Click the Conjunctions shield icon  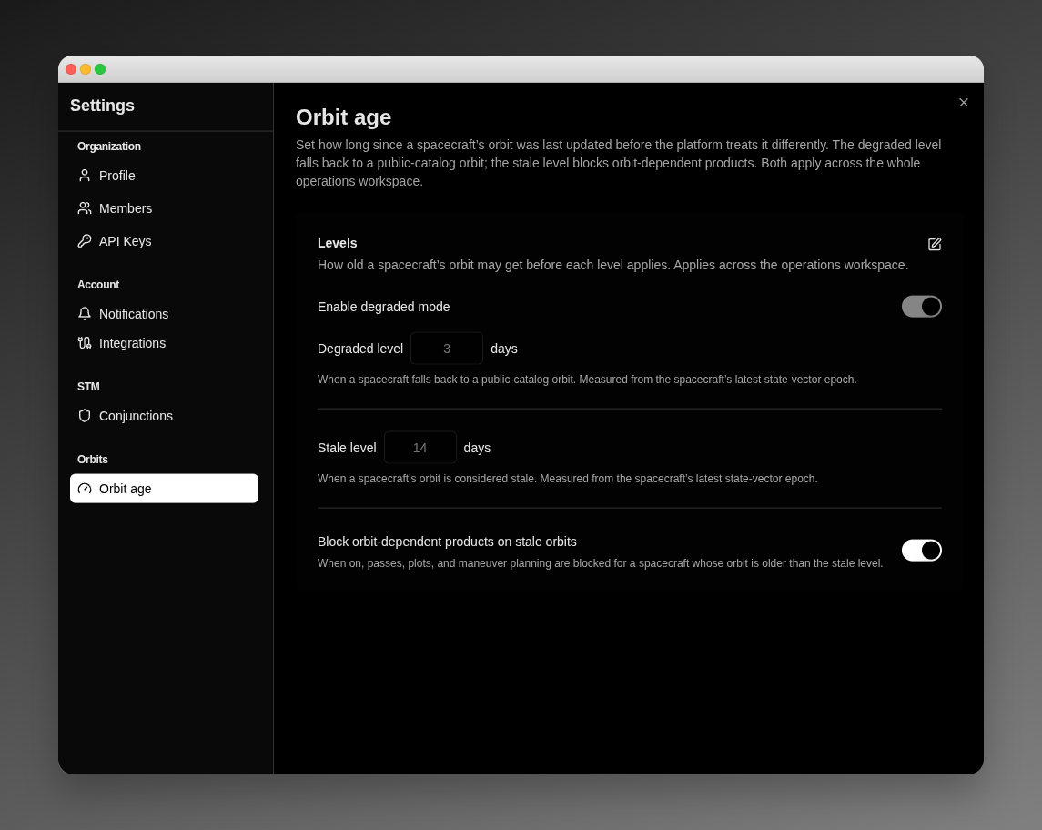[85, 416]
